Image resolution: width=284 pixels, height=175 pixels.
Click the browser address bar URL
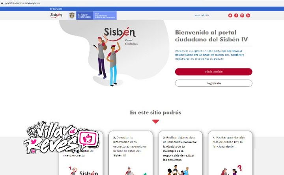click(x=22, y=3)
